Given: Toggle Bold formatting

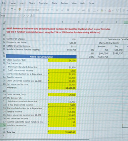Looking at the screenshot, I should pos(68,10).
